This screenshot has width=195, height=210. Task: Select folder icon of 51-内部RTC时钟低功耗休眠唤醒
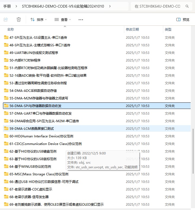tap(6, 68)
